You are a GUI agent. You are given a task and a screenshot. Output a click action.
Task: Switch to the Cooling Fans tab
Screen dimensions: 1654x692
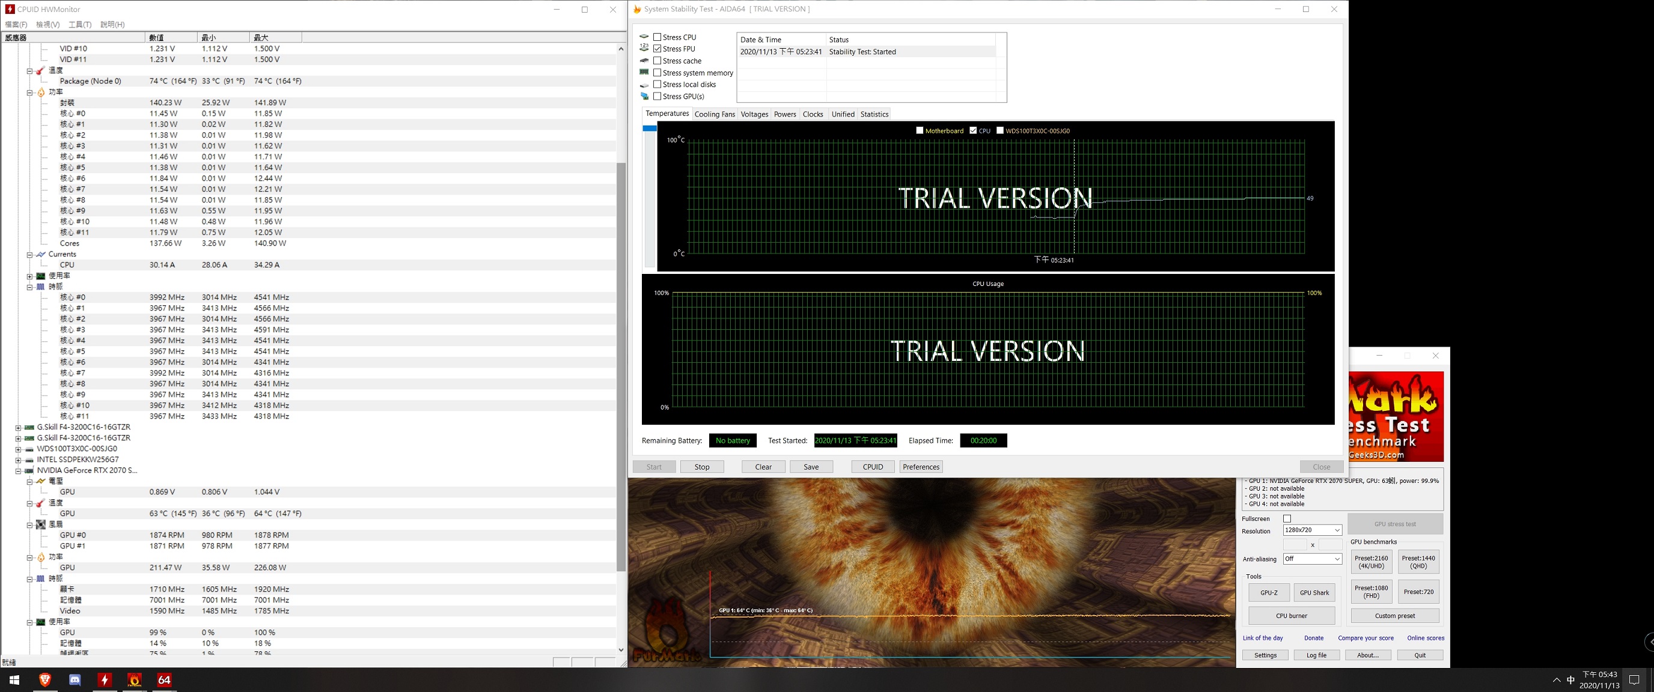click(715, 114)
